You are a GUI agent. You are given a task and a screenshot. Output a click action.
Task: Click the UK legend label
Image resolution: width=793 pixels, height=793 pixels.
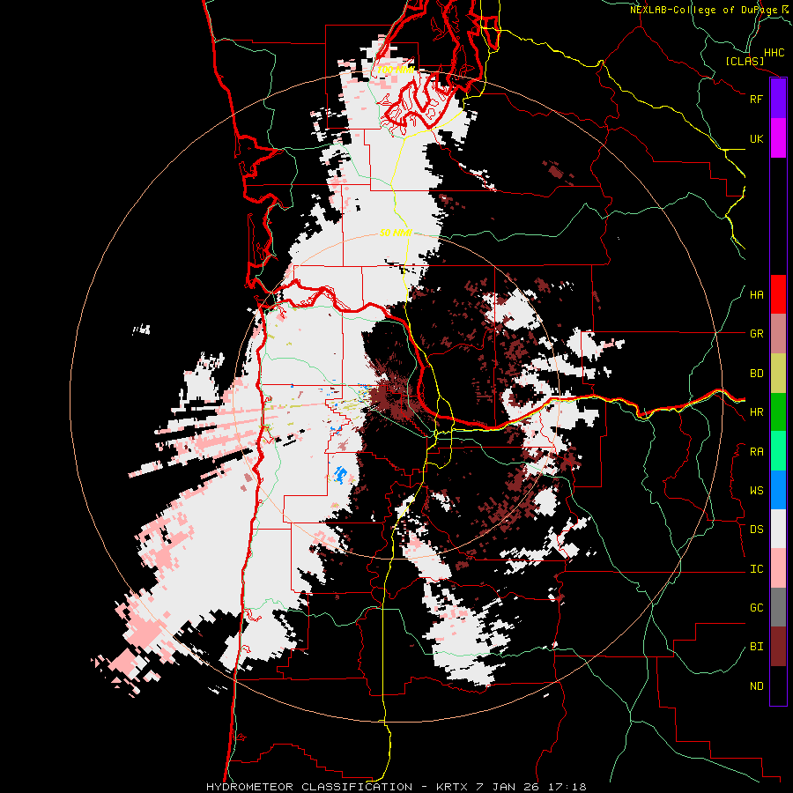click(x=756, y=138)
